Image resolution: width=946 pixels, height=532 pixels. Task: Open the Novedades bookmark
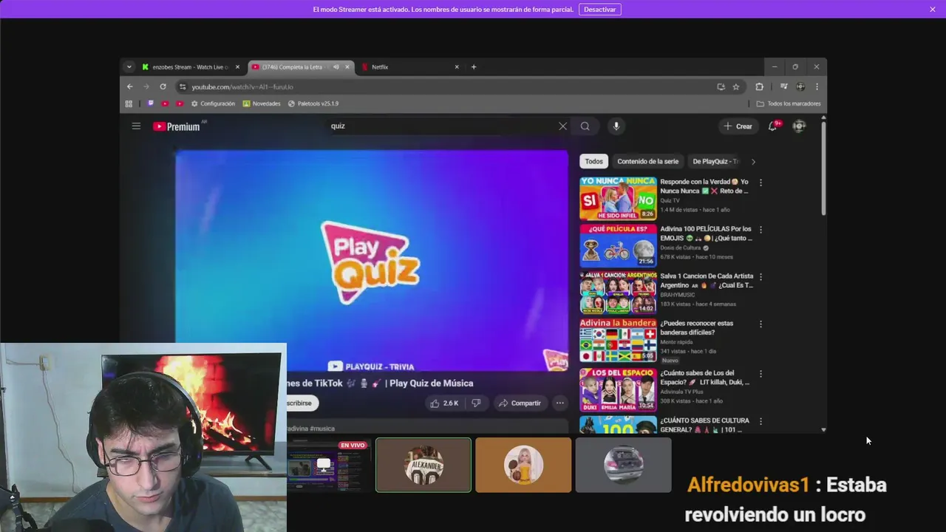click(x=262, y=103)
